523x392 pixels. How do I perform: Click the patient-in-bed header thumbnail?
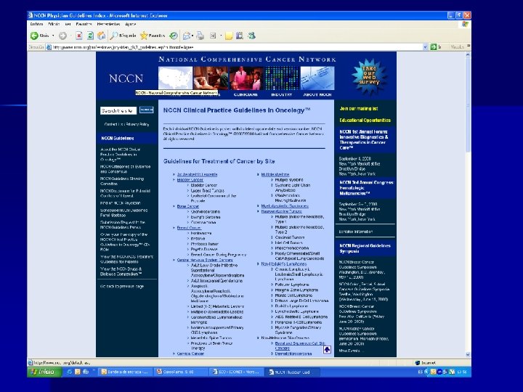(211, 78)
